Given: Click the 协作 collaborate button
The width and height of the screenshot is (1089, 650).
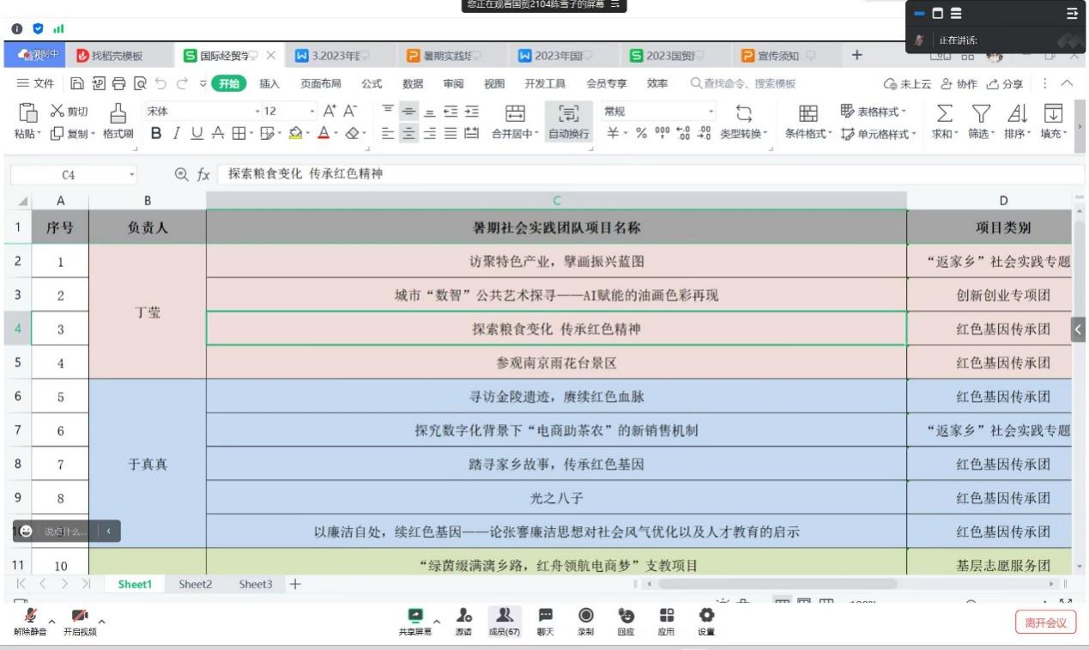Looking at the screenshot, I should point(959,83).
